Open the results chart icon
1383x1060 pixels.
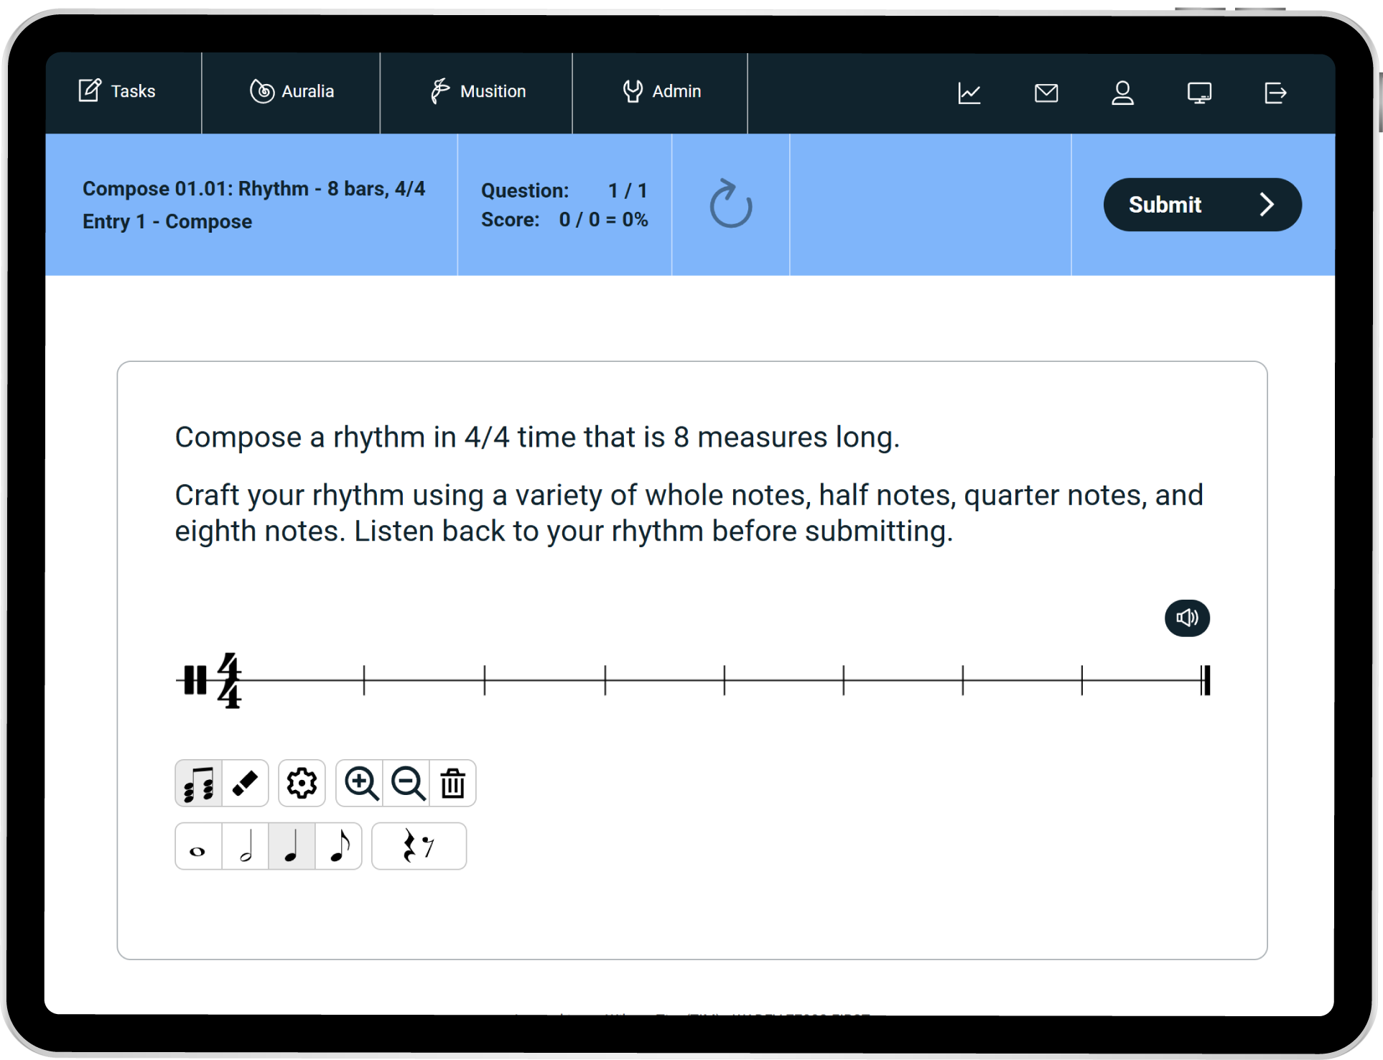pos(969,93)
